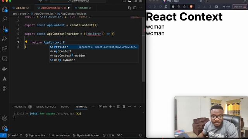Add a new terminal with plus icon

[110, 107]
